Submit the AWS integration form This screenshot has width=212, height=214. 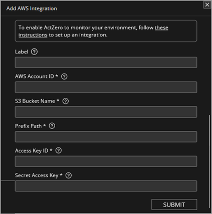click(174, 204)
